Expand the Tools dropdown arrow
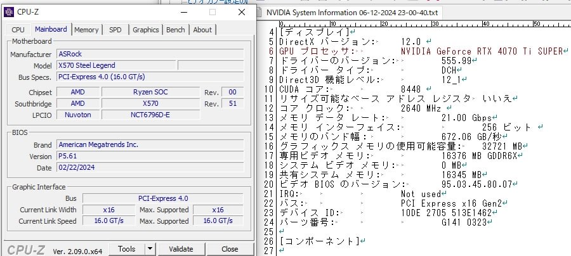The image size is (571, 256). pos(150,249)
